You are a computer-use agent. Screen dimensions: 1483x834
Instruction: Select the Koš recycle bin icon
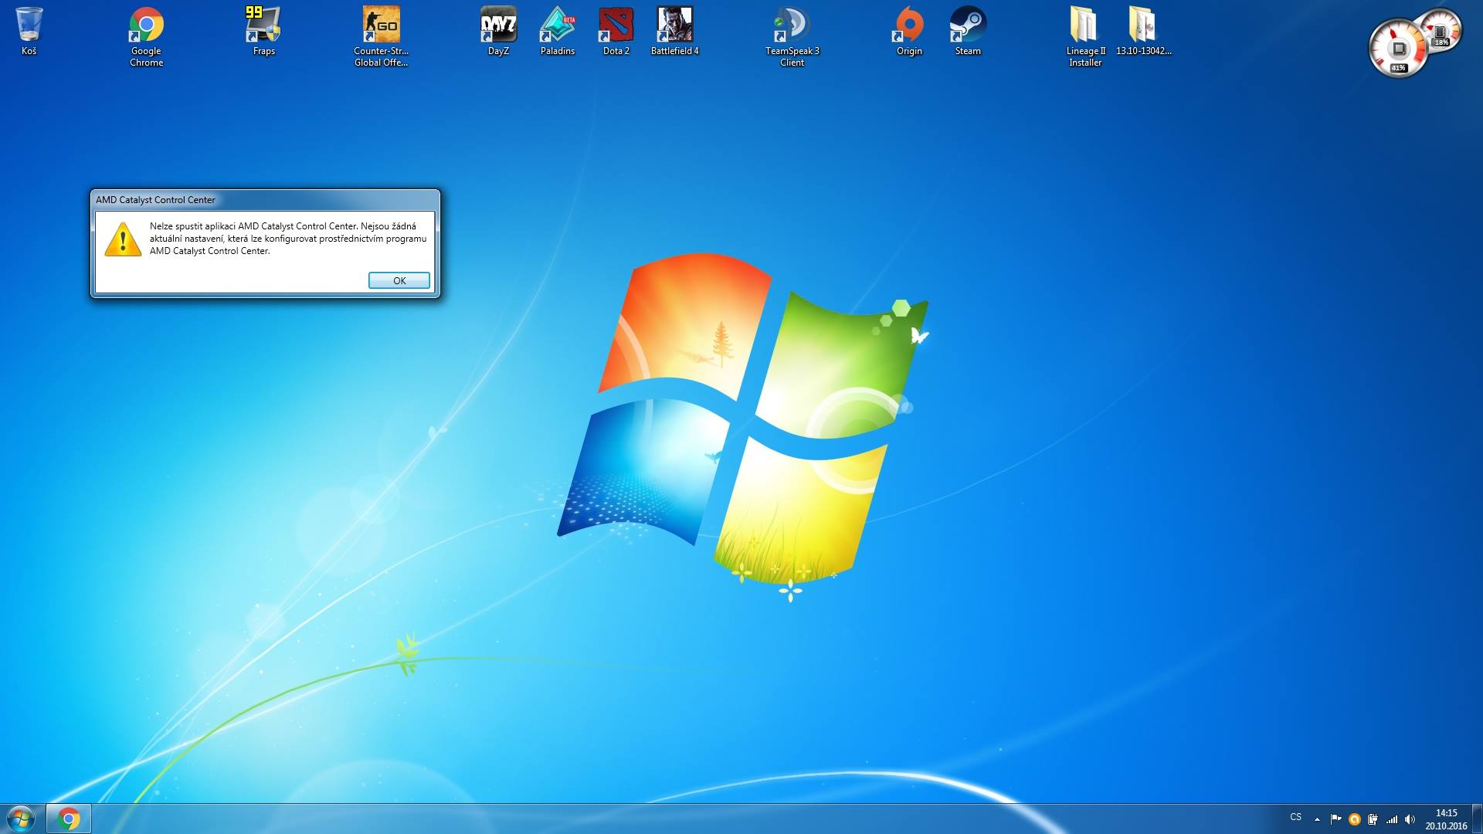[x=29, y=32]
